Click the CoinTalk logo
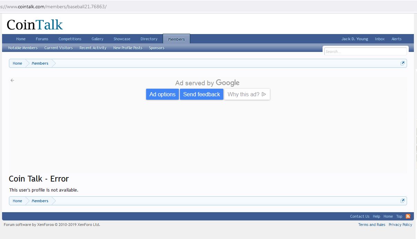Screen dimensions: 417x239 (x=35, y=25)
